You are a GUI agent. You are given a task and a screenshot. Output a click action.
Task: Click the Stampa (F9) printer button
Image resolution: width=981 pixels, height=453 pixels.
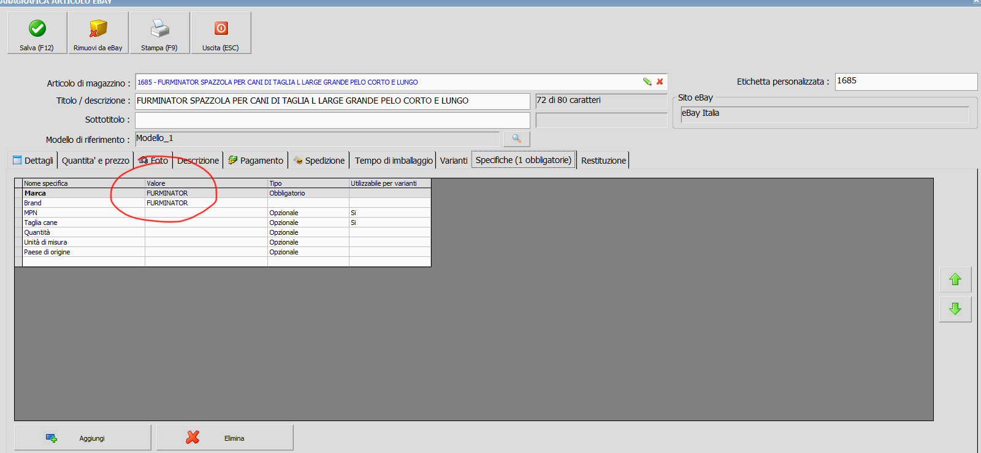coord(159,33)
